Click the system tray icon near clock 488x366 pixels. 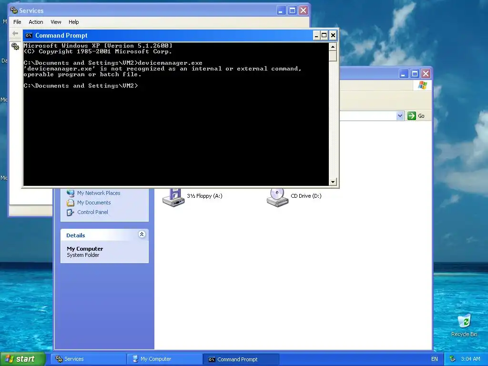pyautogui.click(x=453, y=359)
